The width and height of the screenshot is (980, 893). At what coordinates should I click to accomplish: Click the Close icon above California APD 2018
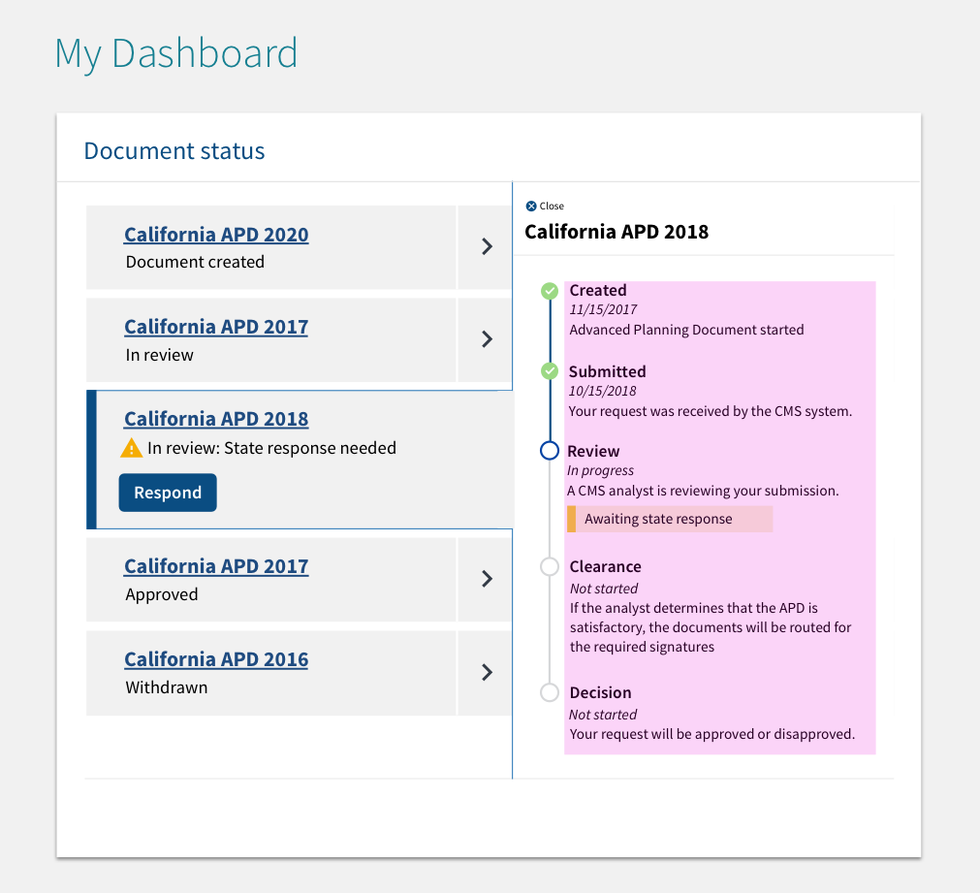point(532,206)
